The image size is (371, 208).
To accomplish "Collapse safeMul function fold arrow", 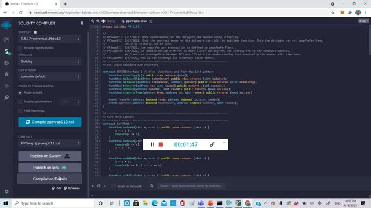I will click(100, 158).
